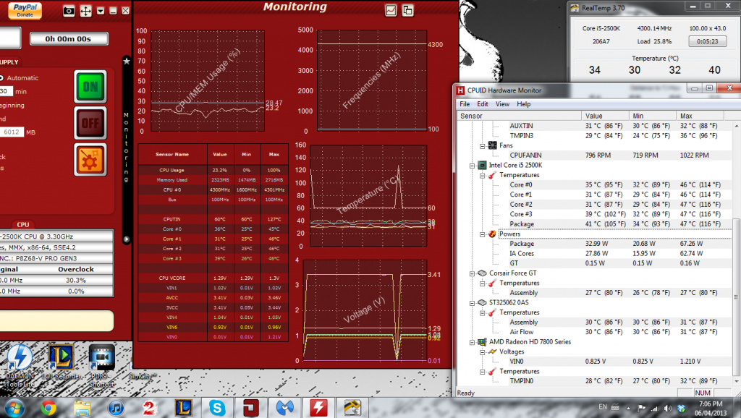Open iTunes from the taskbar
The height and width of the screenshot is (418, 741).
click(116, 408)
